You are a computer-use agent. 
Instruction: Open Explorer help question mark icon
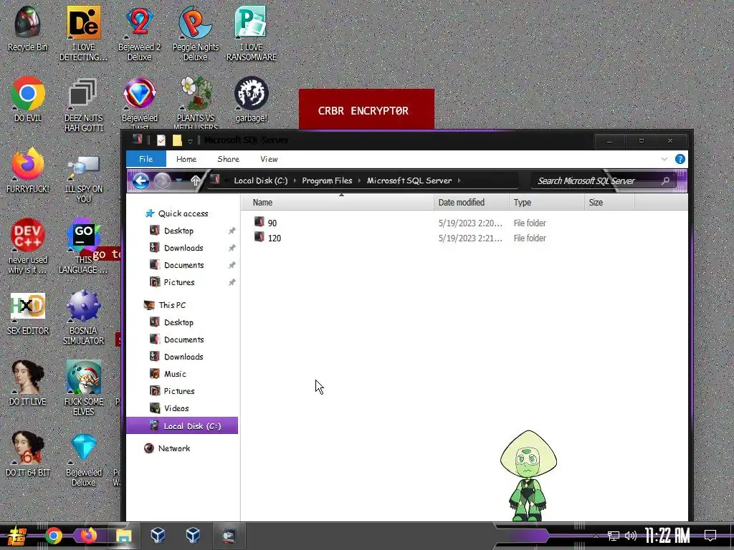(680, 159)
